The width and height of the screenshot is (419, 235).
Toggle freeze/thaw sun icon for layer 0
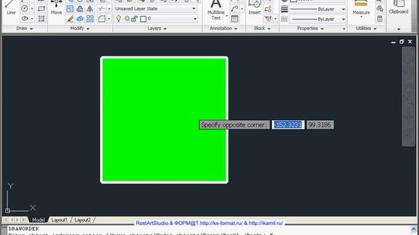click(127, 19)
